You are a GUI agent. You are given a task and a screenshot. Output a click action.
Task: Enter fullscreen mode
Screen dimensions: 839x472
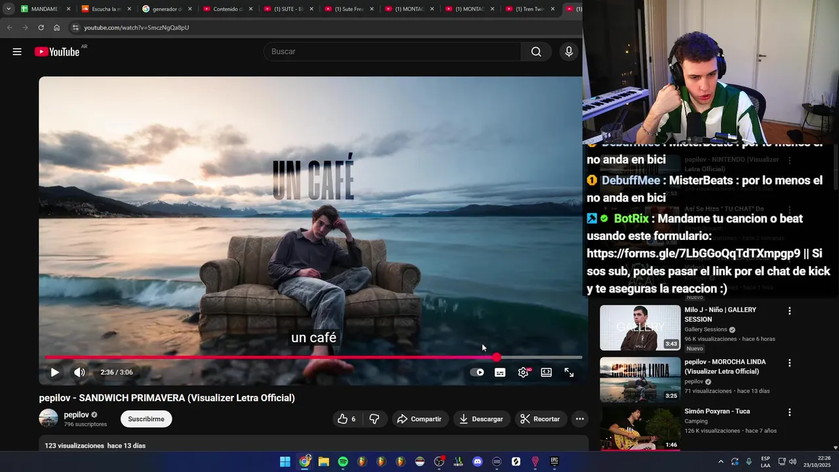coord(569,372)
